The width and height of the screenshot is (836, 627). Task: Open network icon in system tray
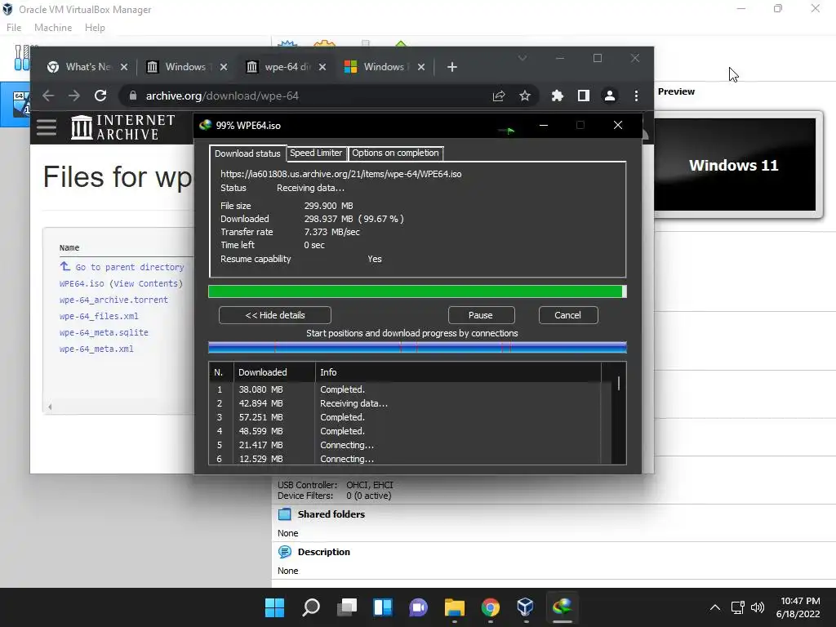pos(737,607)
